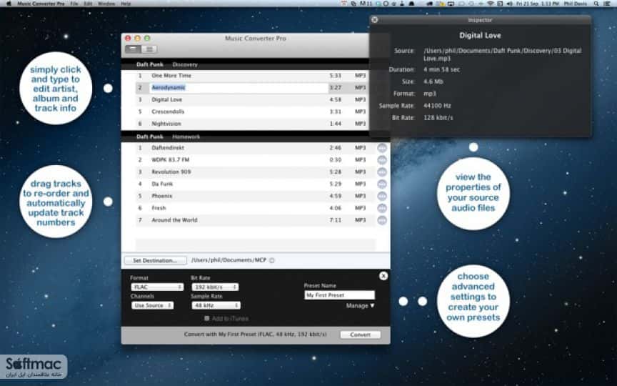Click the Phil Davis user menu
The image size is (617, 386).
[576, 4]
